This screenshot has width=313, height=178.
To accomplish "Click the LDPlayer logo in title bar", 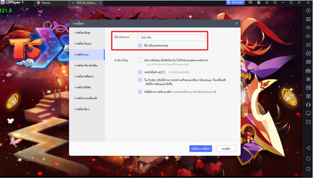I will coord(2,2).
